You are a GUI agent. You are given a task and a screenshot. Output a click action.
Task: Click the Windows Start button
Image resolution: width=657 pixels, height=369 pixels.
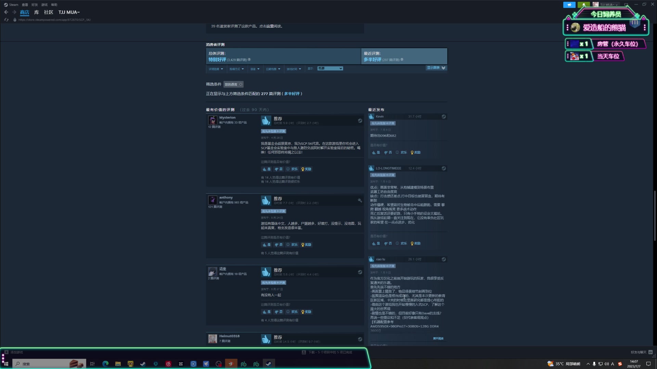6,364
